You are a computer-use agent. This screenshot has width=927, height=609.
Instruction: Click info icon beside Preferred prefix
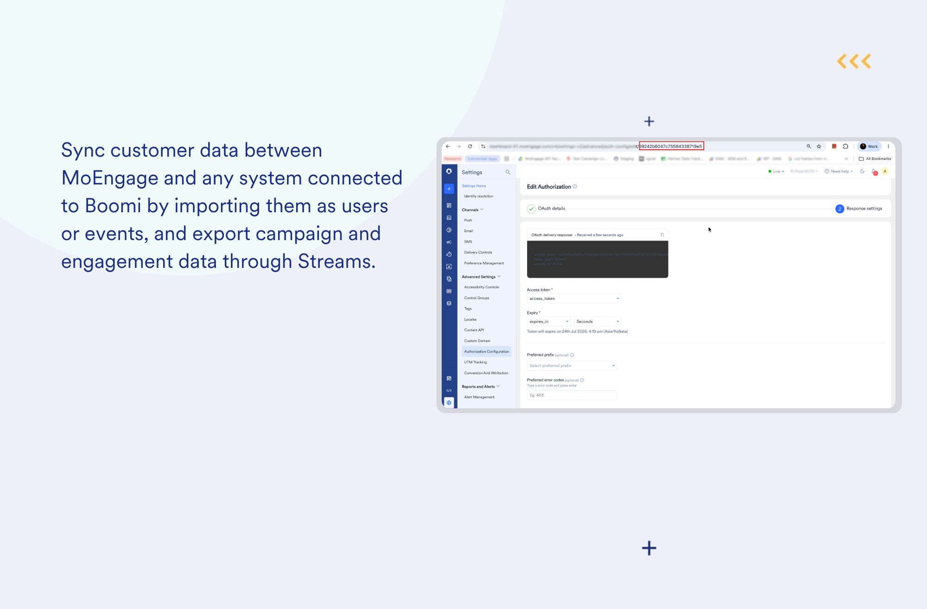click(572, 355)
